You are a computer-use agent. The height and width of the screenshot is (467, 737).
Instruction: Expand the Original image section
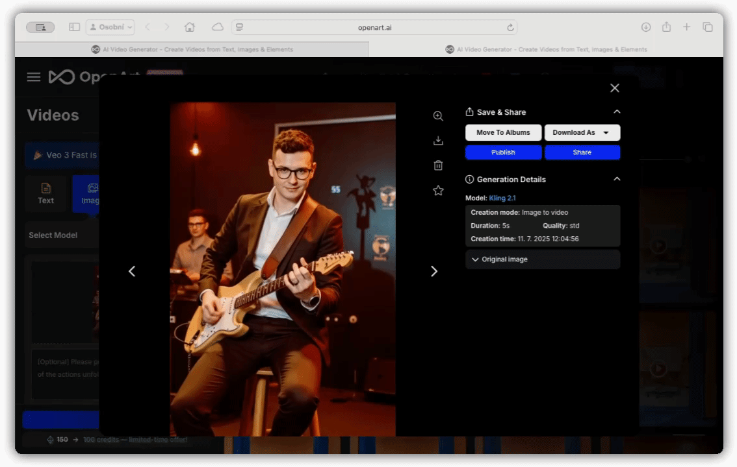(x=543, y=259)
